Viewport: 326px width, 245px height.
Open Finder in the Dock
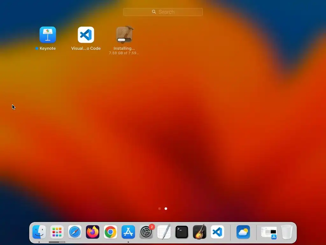39,232
